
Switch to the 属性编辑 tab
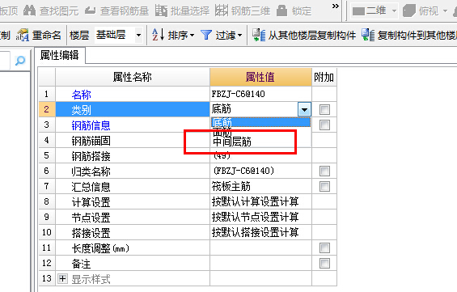point(60,55)
